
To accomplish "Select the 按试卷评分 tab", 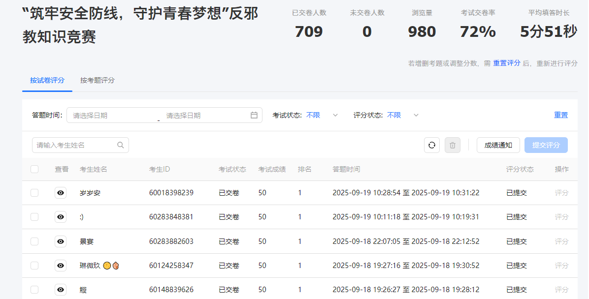I will [x=47, y=80].
